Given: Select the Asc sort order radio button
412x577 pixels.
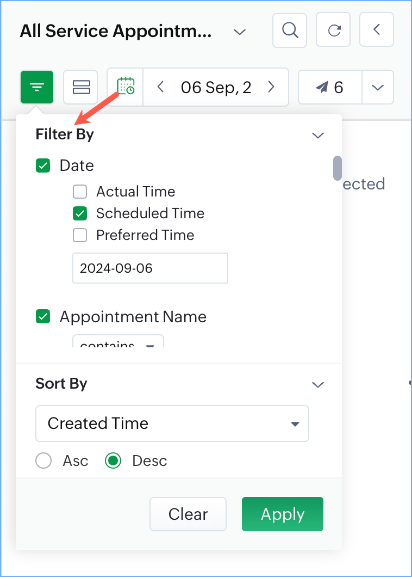Looking at the screenshot, I should (x=43, y=461).
